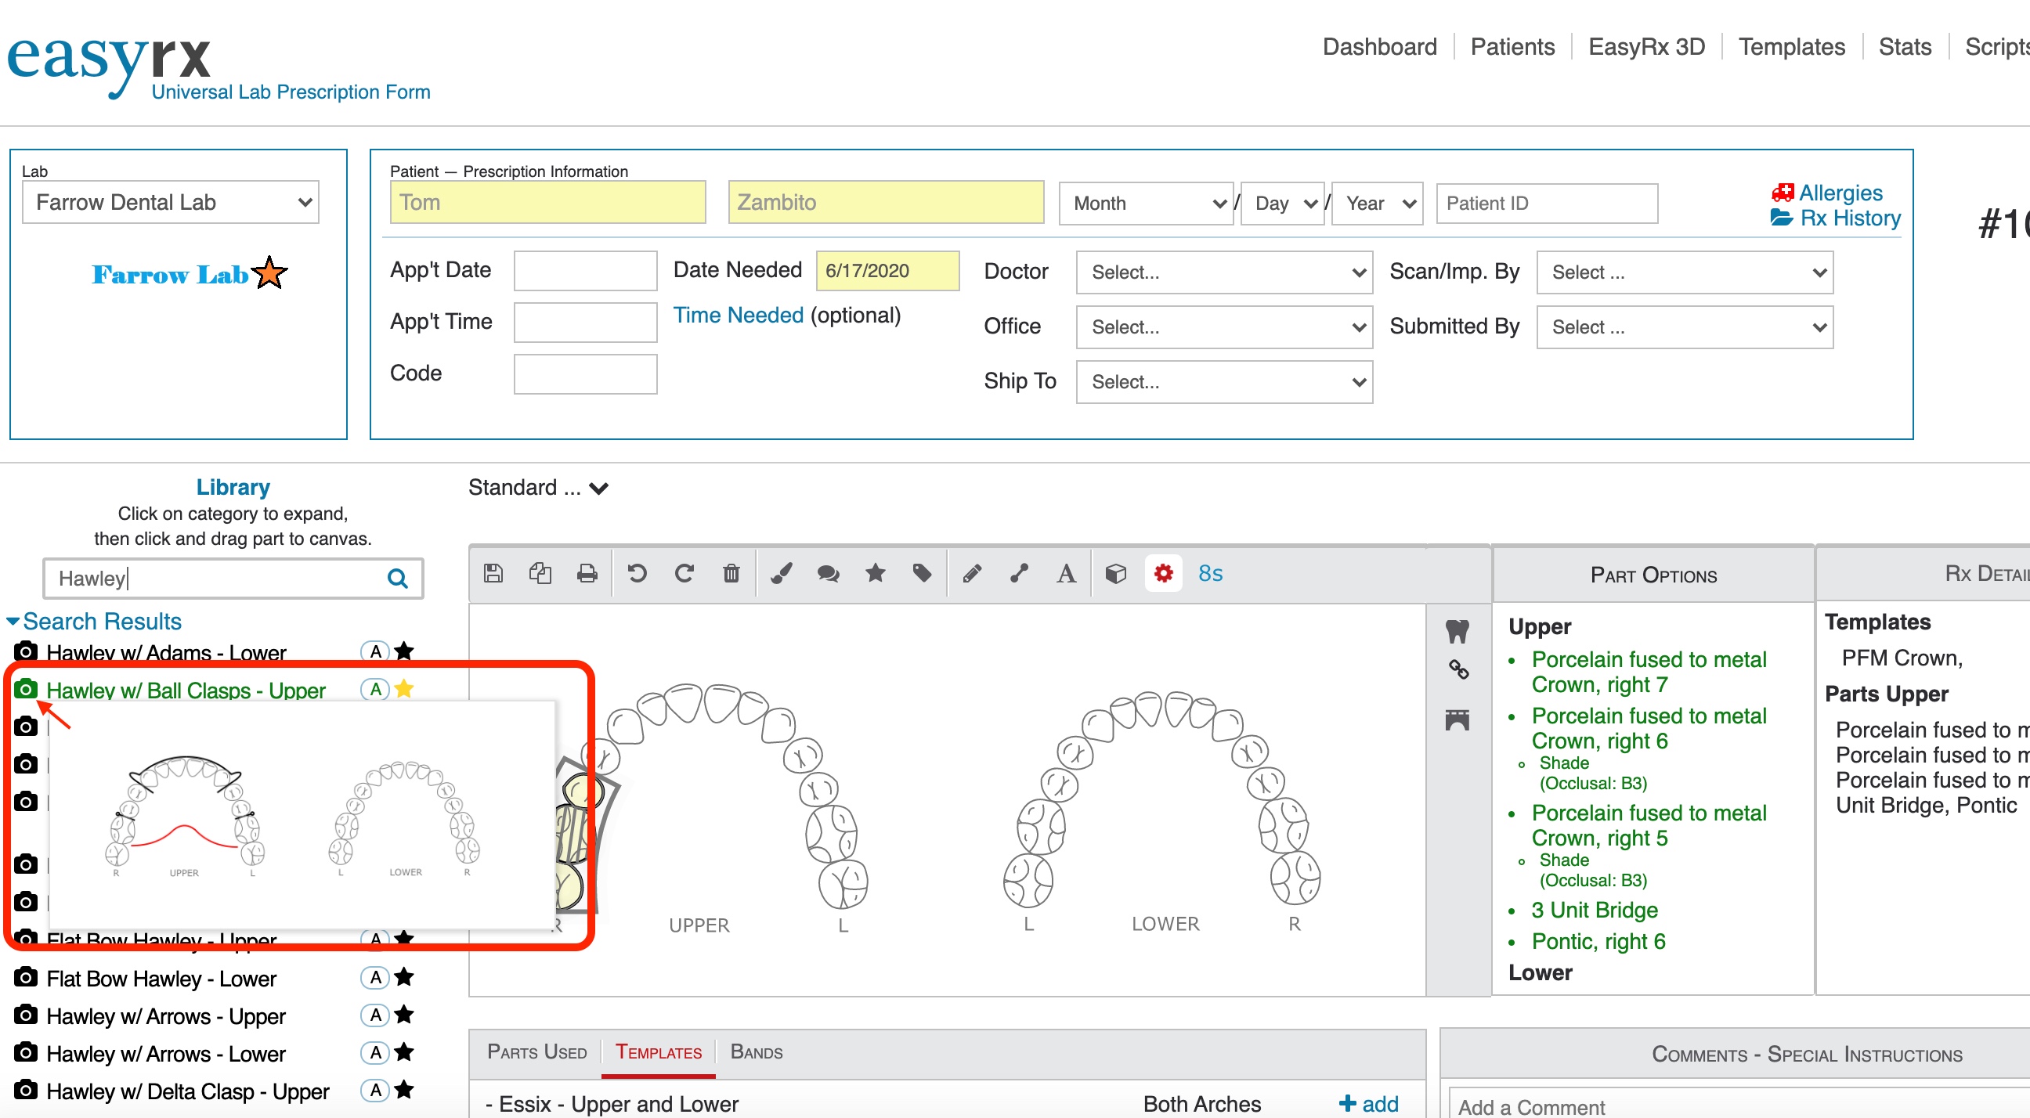The width and height of the screenshot is (2030, 1118).
Task: Click the print icon in canvas toolbar
Action: tap(587, 574)
